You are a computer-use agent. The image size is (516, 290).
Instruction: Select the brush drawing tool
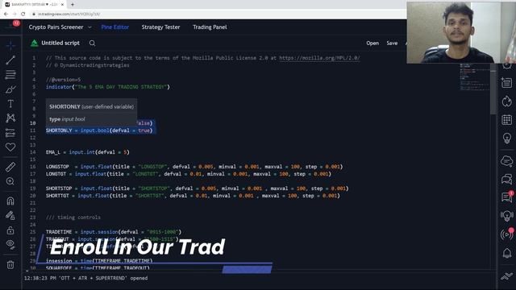click(10, 89)
